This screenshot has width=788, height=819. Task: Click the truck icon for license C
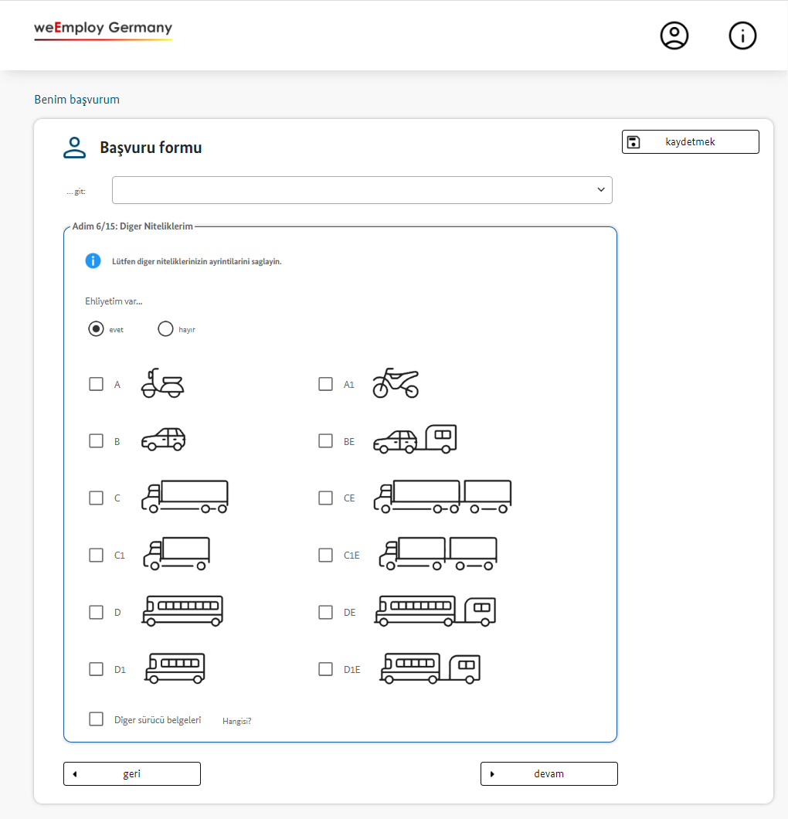tap(185, 497)
